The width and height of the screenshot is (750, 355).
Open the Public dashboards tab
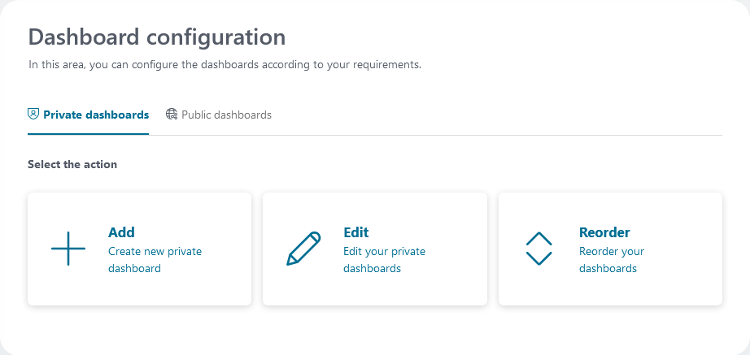click(226, 115)
